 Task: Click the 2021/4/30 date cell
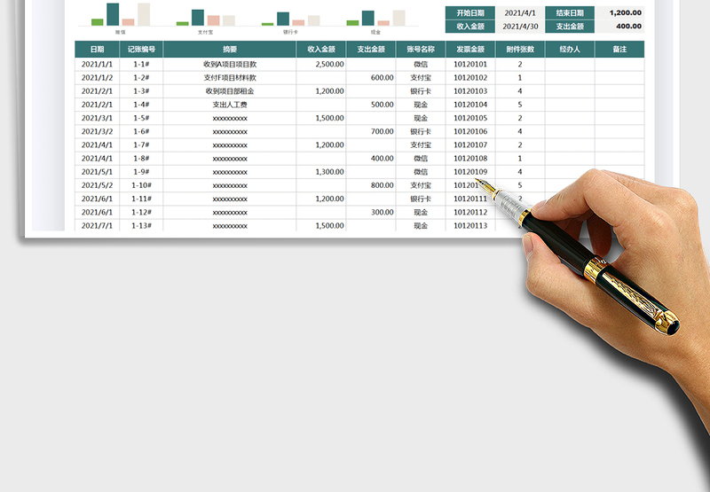pos(520,27)
